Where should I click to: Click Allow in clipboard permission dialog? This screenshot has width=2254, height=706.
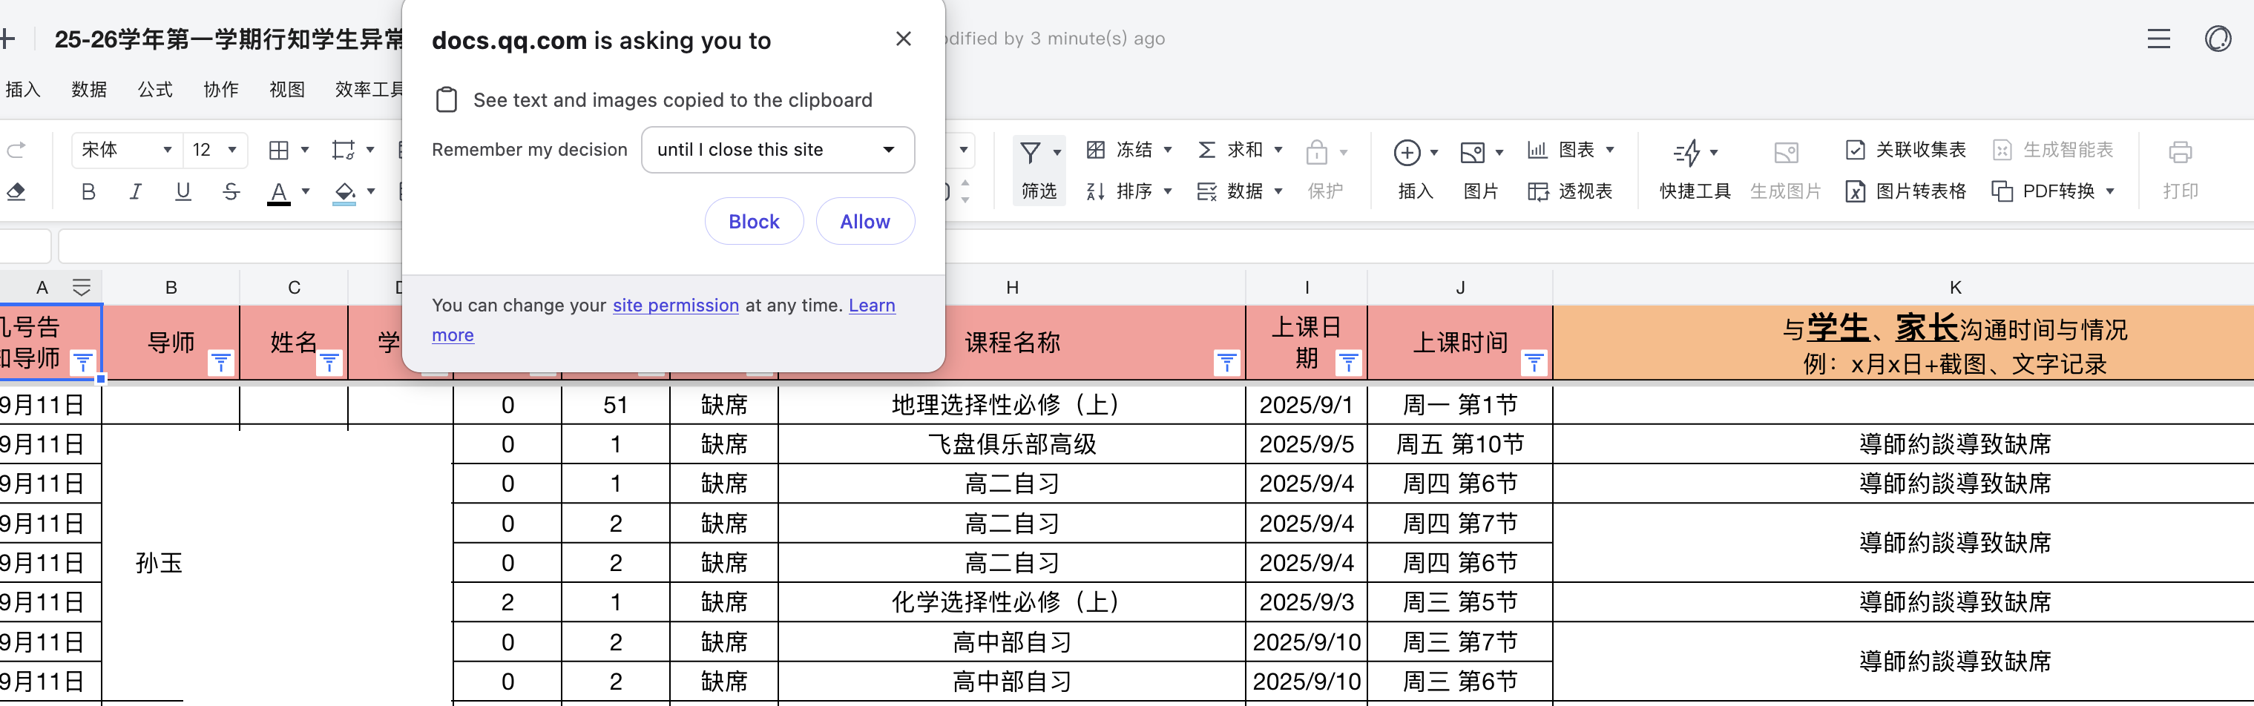tap(864, 221)
